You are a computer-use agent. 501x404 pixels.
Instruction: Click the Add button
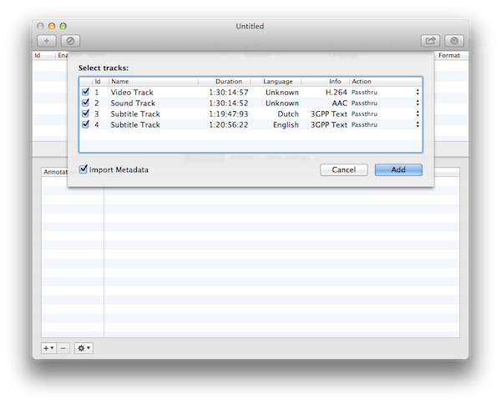[x=398, y=169]
